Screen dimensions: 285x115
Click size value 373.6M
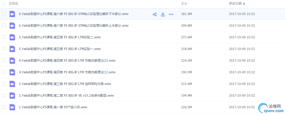pyautogui.click(x=187, y=37)
